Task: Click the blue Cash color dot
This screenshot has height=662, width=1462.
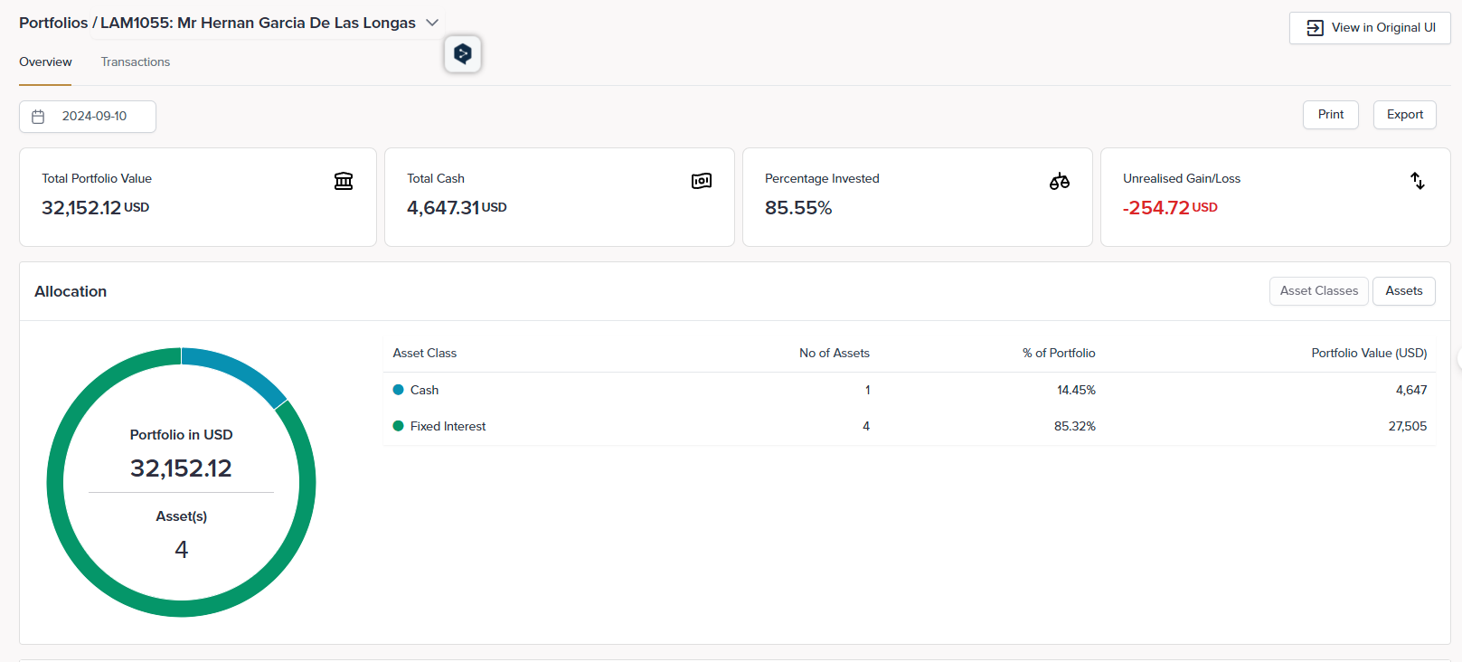Action: tap(398, 390)
